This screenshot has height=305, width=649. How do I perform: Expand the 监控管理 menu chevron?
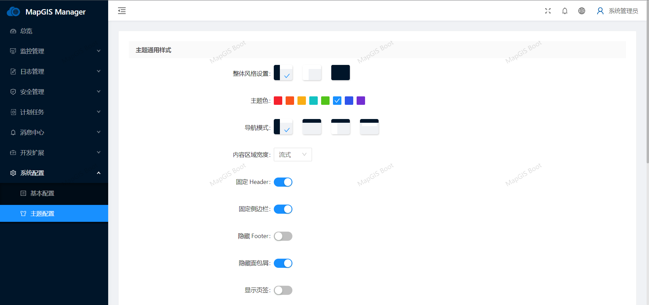99,51
